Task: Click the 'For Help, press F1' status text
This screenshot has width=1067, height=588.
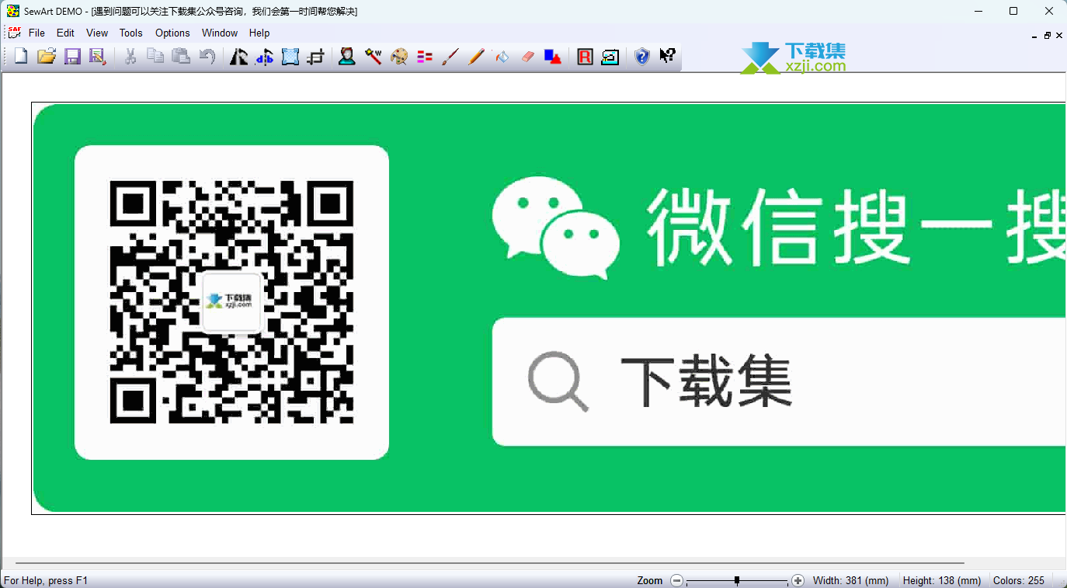Action: (46, 580)
